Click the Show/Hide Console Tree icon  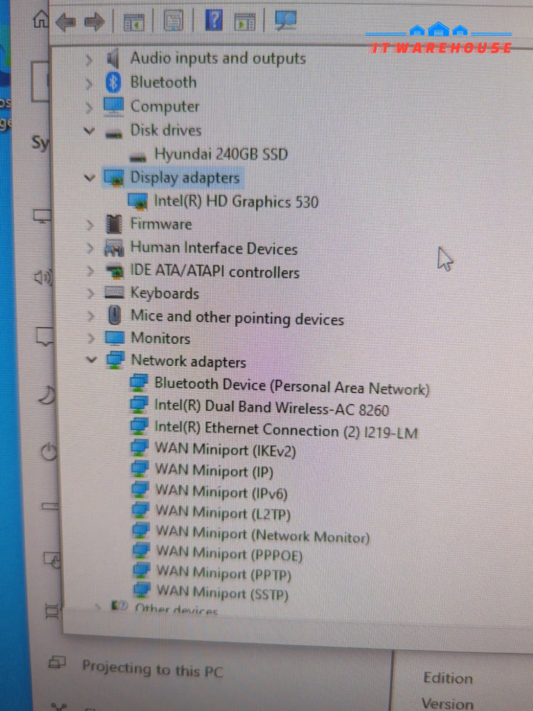[133, 22]
